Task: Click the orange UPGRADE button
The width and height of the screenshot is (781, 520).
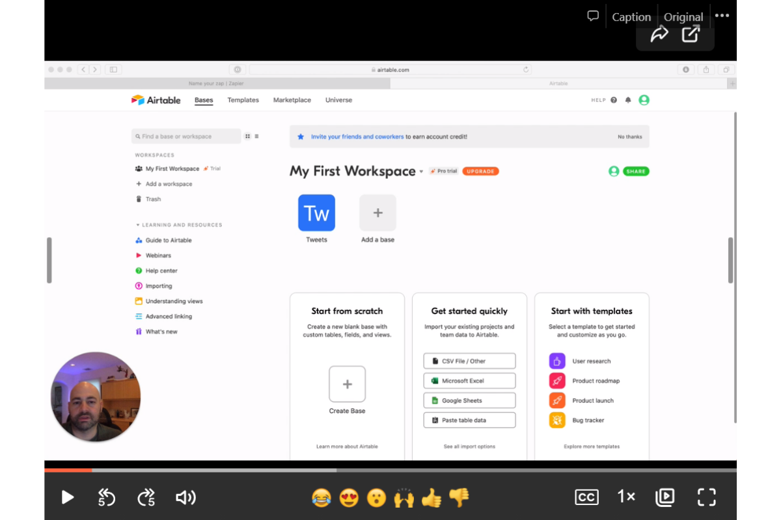Action: click(480, 171)
